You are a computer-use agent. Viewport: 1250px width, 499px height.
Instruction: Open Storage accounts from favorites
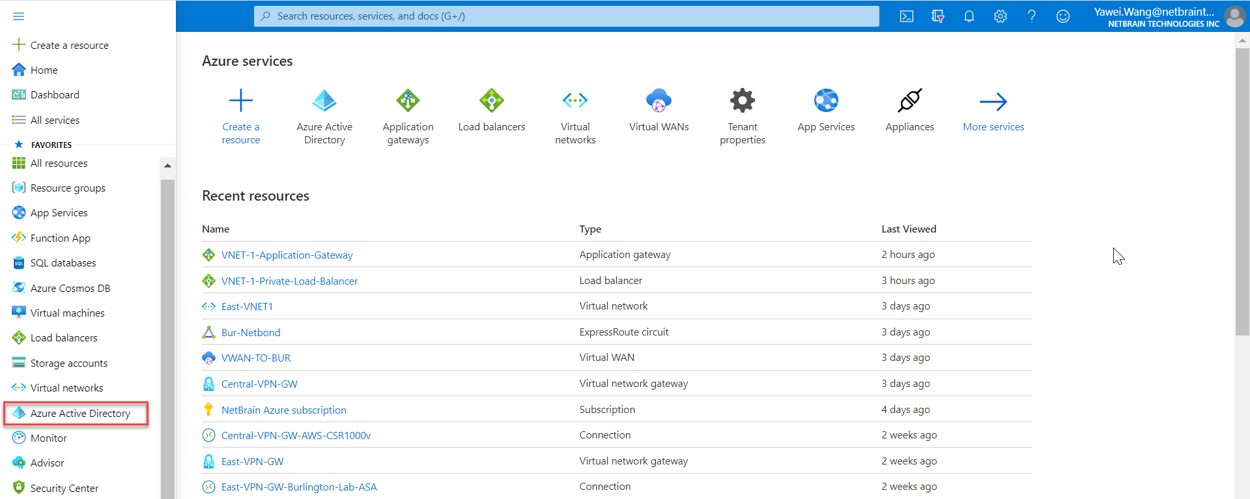69,363
